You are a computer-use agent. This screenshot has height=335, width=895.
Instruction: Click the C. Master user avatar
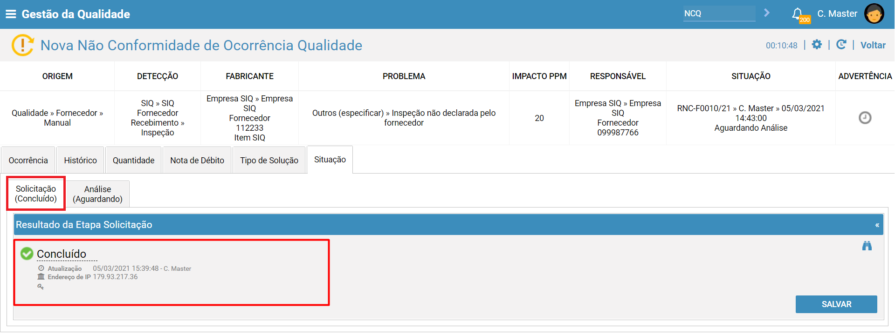pyautogui.click(x=874, y=13)
